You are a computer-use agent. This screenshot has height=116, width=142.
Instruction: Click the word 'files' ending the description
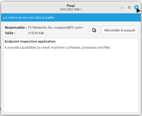click(x=107, y=47)
